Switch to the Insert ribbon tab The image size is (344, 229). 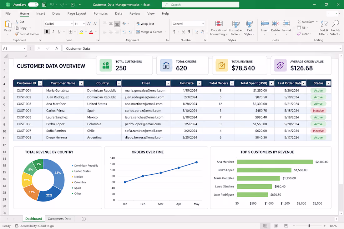tap(41, 13)
